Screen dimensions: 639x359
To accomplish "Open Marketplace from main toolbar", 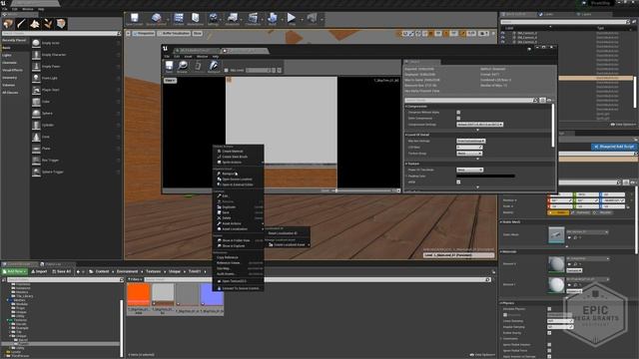I will (x=196, y=19).
